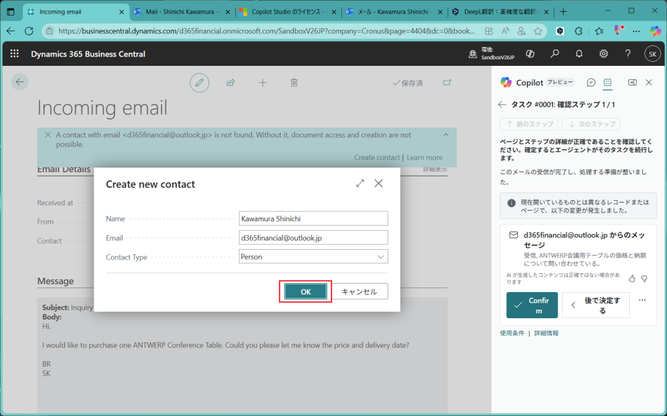Click the 後で決定する button
Image resolution: width=667 pixels, height=416 pixels.
tap(595, 305)
